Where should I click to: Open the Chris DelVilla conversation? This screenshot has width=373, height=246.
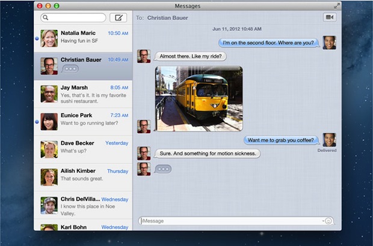coord(83,205)
